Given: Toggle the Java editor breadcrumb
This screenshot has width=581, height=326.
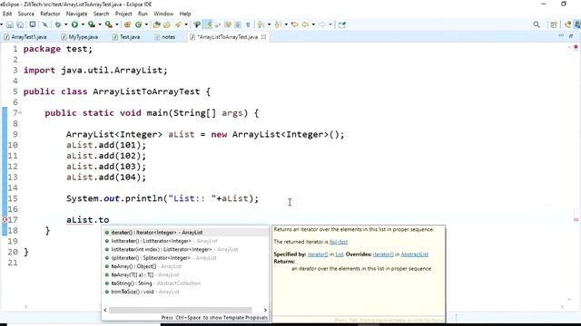Looking at the screenshot, I should tap(196, 24).
